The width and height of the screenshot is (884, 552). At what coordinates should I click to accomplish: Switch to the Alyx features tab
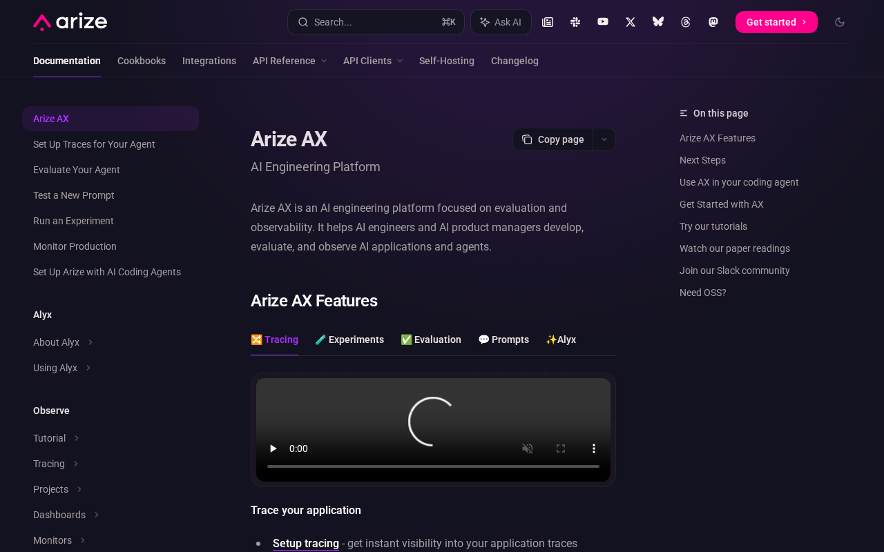point(561,339)
